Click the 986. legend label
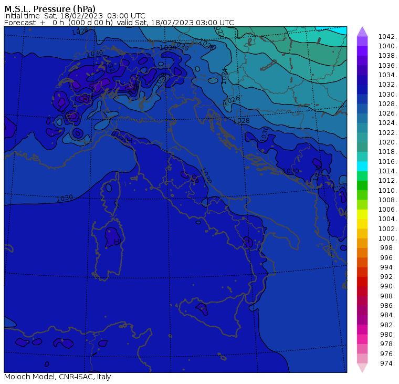 (388, 305)
